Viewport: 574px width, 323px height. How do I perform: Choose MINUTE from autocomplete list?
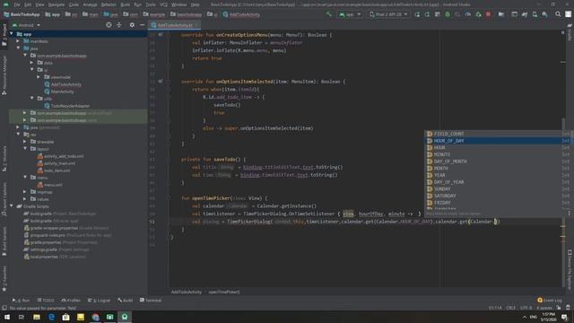click(x=498, y=154)
